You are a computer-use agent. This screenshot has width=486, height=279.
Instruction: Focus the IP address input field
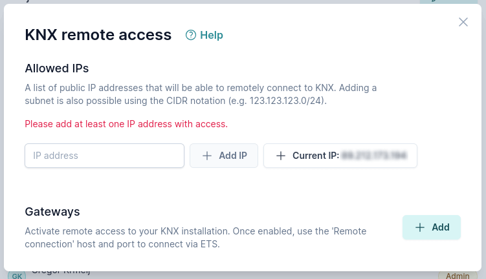click(x=105, y=156)
